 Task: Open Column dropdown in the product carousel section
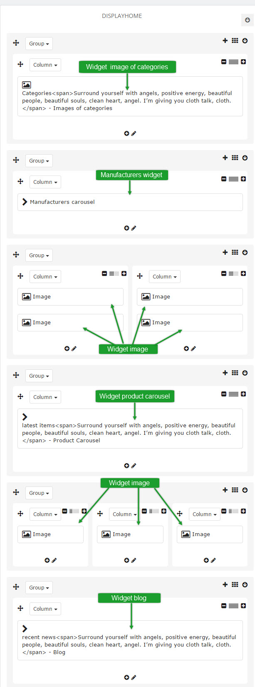point(45,397)
